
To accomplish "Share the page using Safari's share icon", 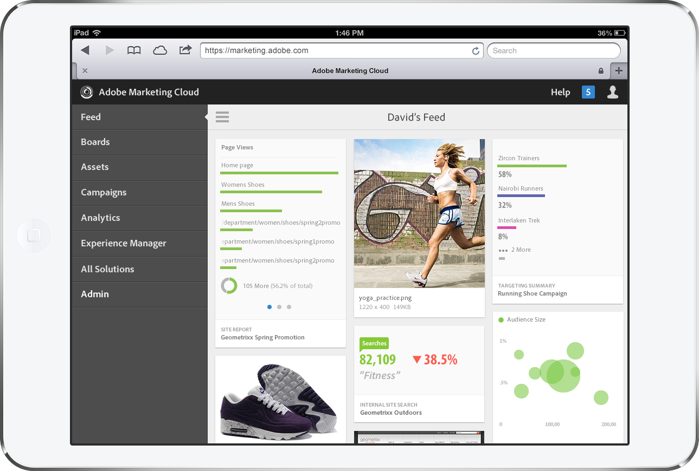I will (185, 50).
